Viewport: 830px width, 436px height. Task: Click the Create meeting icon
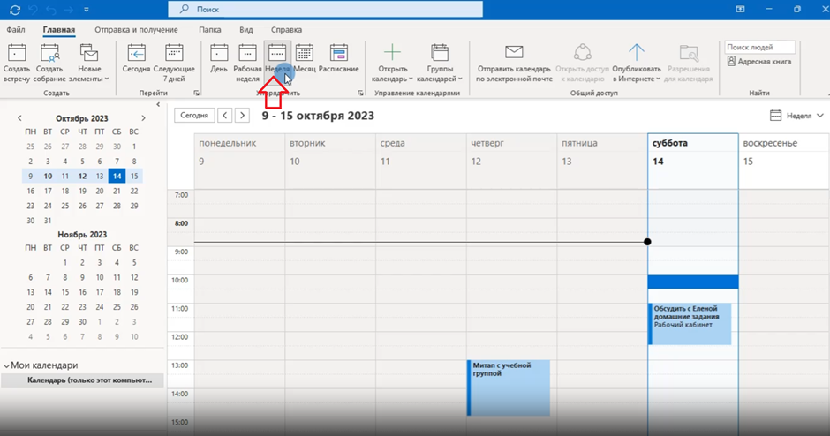(49, 53)
